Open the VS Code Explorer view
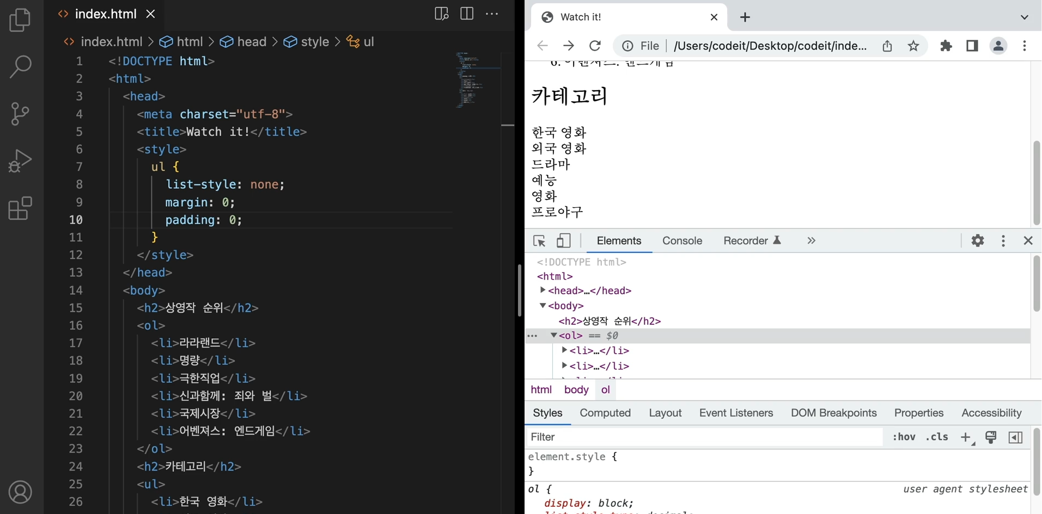The width and height of the screenshot is (1042, 514). tap(20, 20)
